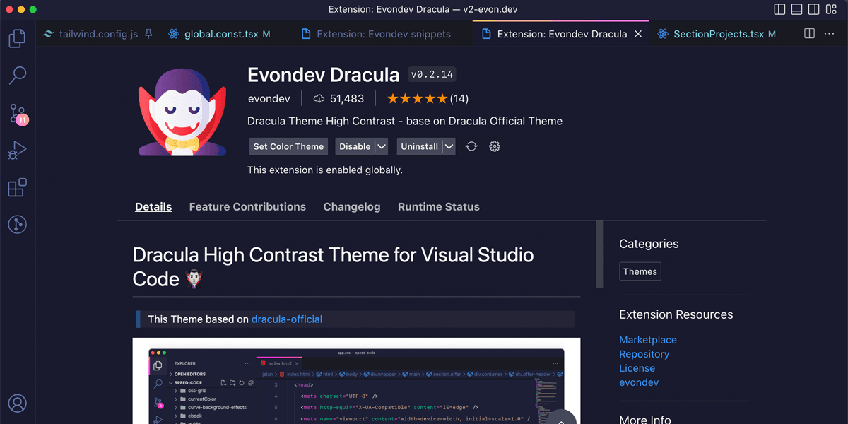Open the Disable dropdown arrow
Image resolution: width=848 pixels, height=424 pixels.
click(382, 146)
